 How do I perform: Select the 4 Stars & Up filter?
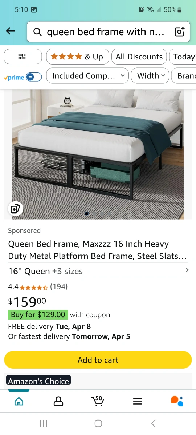[78, 57]
